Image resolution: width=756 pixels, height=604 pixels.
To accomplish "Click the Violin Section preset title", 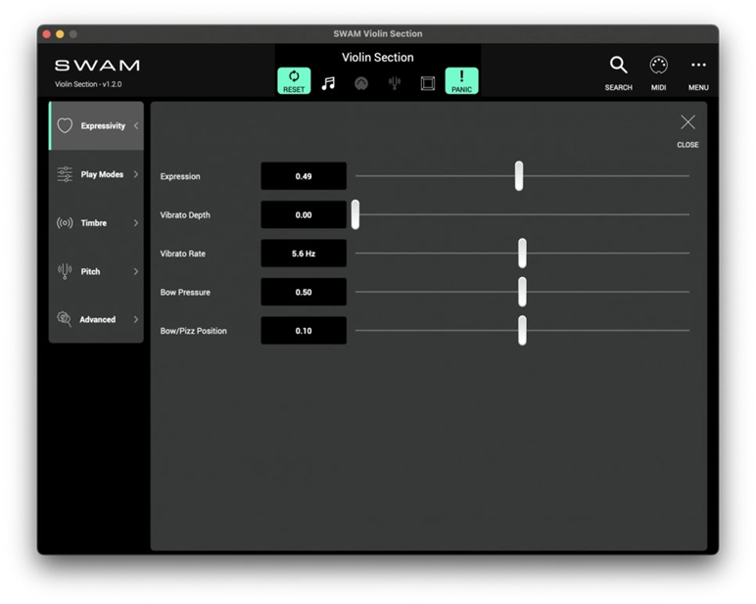I will coord(378,58).
